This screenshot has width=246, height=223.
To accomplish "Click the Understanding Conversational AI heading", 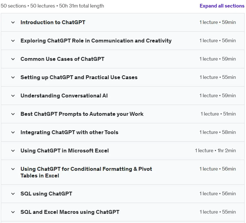I will [x=64, y=96].
